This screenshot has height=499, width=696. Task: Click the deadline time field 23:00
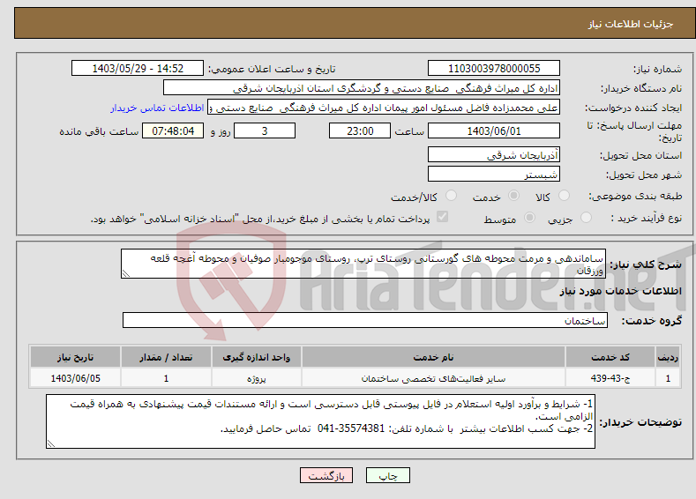360,130
